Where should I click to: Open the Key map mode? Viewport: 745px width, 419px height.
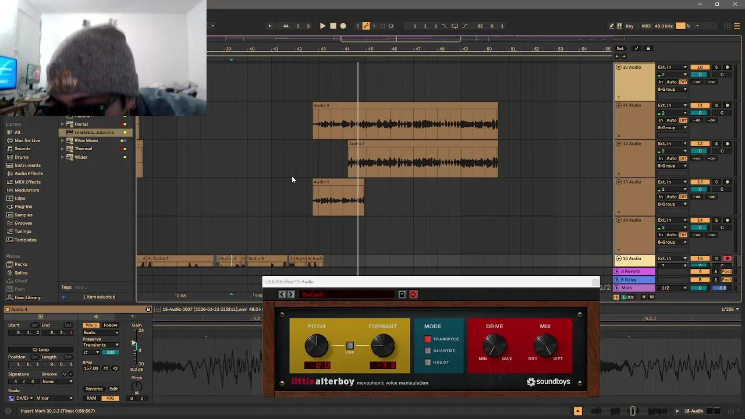(629, 26)
